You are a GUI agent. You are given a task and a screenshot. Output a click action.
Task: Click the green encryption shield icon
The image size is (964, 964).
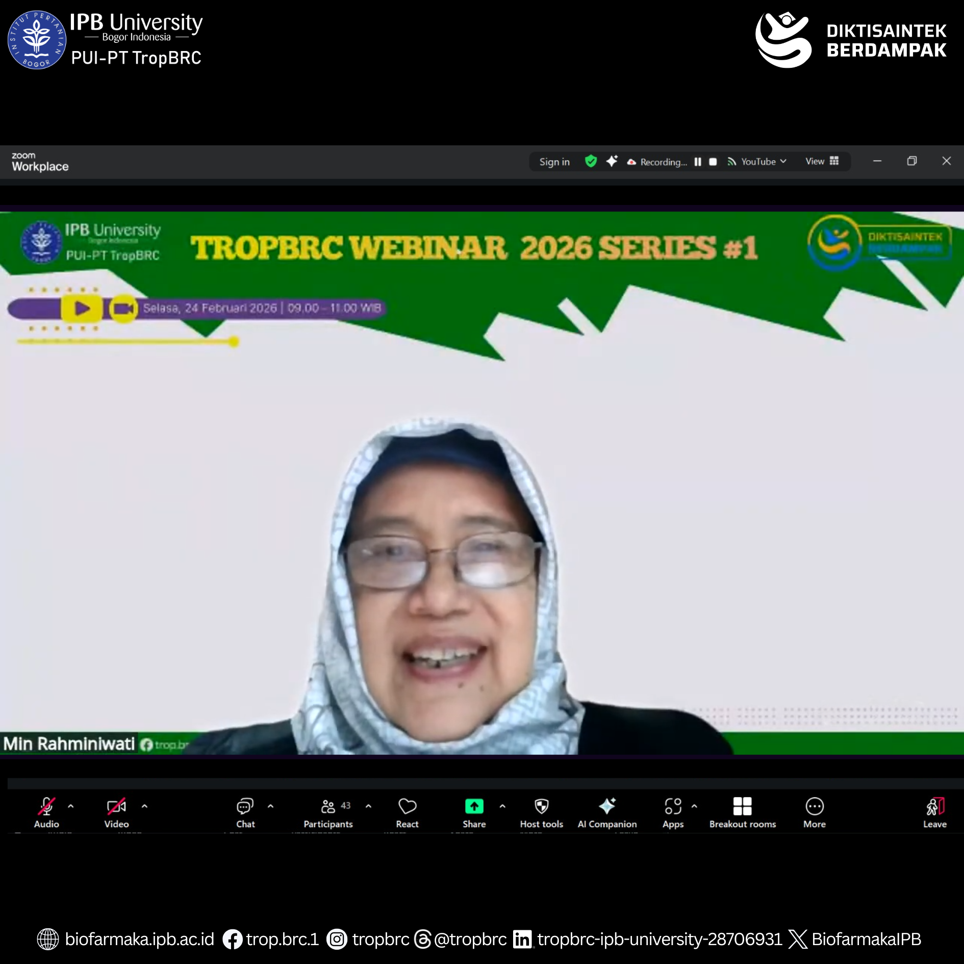point(591,161)
